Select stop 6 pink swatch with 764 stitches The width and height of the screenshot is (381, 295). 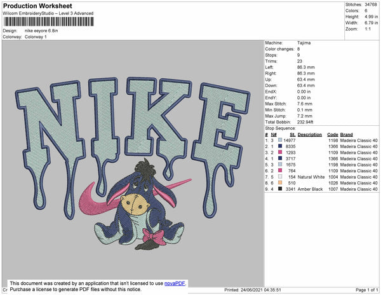280,171
